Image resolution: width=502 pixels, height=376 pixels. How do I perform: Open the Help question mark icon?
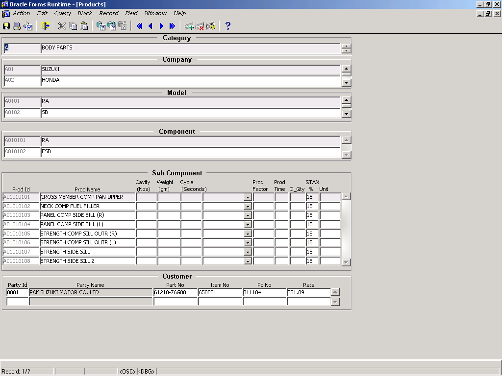[227, 26]
